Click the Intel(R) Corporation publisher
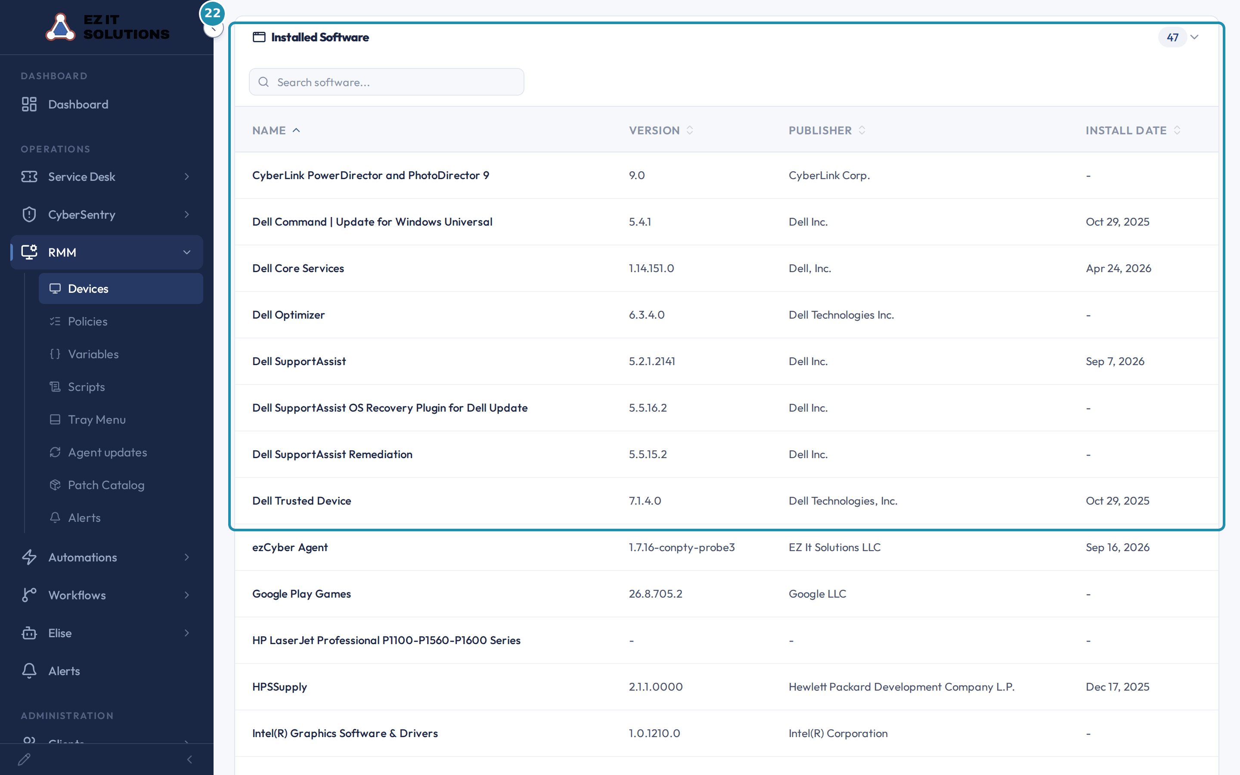 pyautogui.click(x=838, y=734)
